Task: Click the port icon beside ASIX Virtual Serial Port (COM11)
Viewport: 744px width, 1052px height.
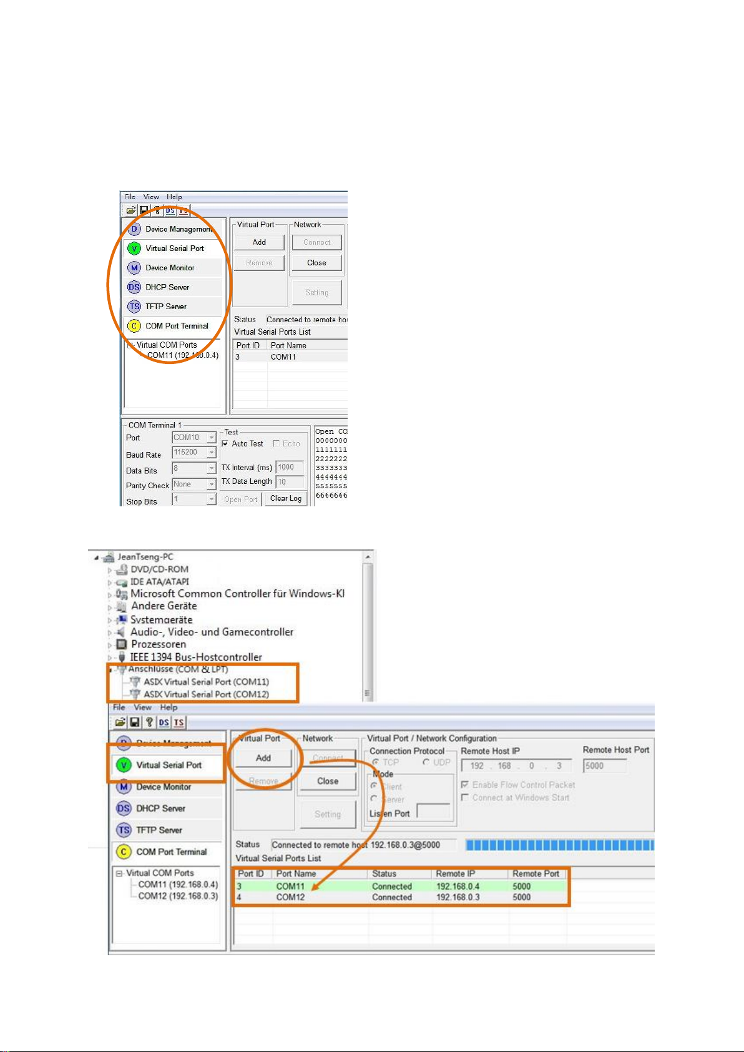Action: 135,682
